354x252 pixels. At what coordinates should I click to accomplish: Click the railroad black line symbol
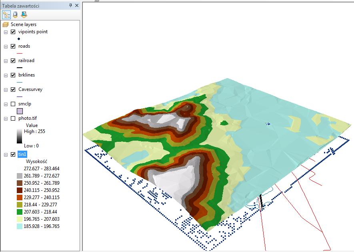click(x=20, y=68)
